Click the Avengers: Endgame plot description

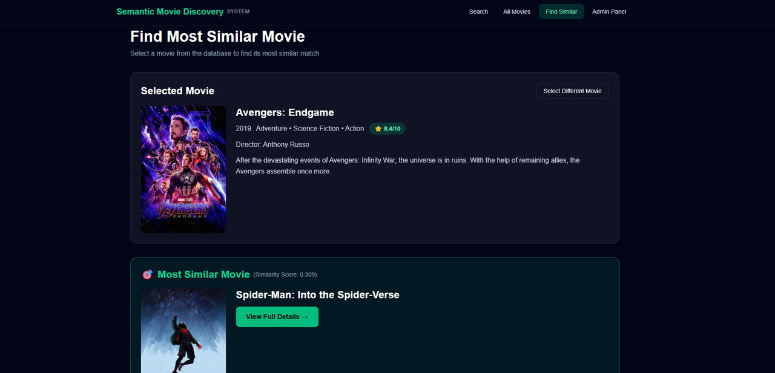click(x=407, y=166)
